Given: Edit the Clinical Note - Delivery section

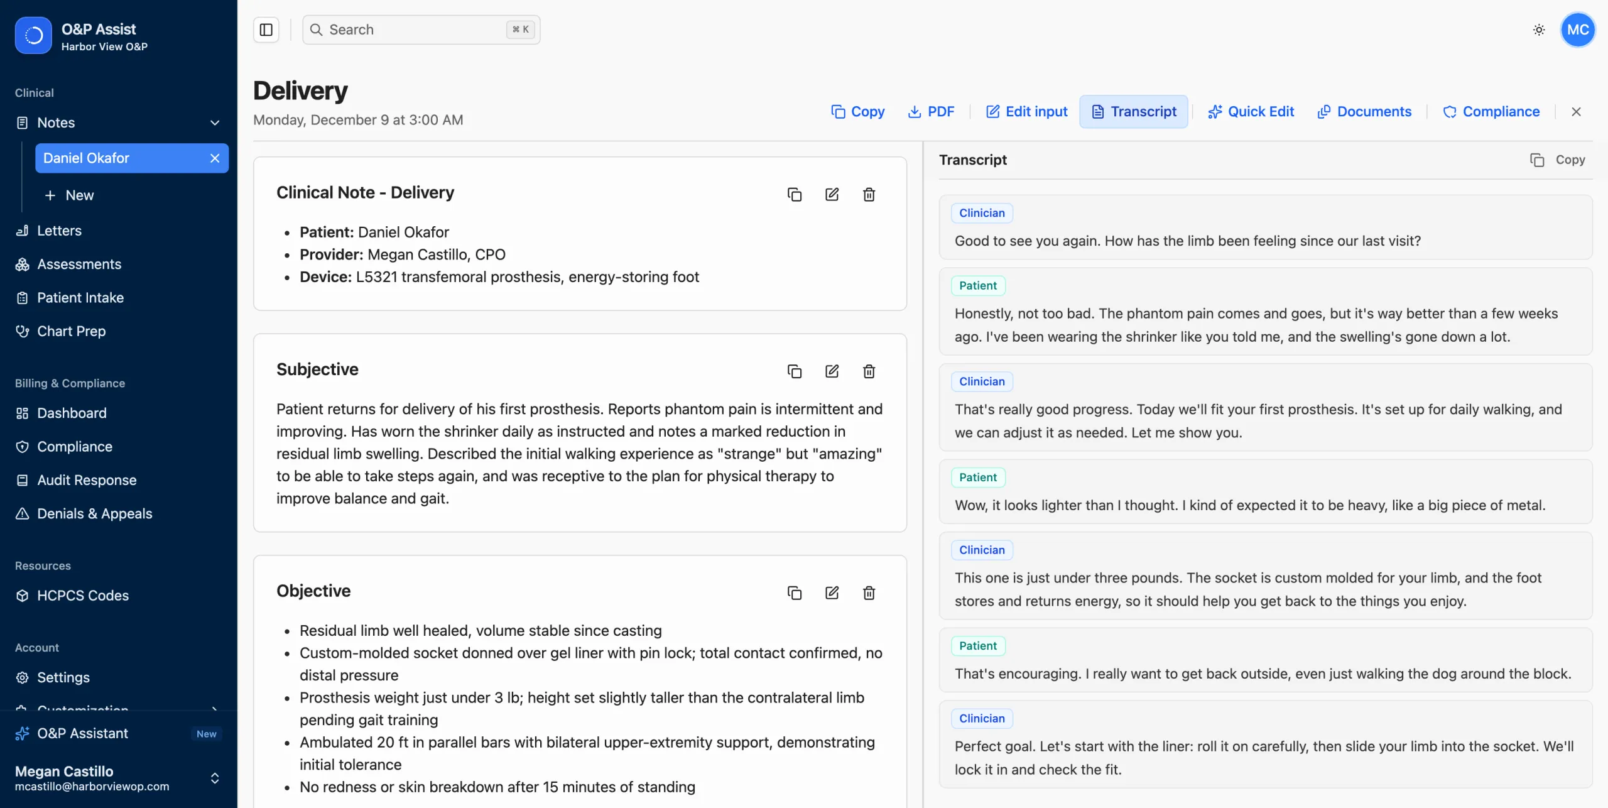Looking at the screenshot, I should tap(832, 194).
